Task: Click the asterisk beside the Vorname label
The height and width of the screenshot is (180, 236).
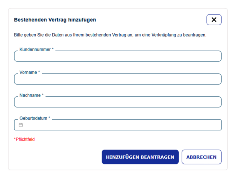Action: (39, 72)
